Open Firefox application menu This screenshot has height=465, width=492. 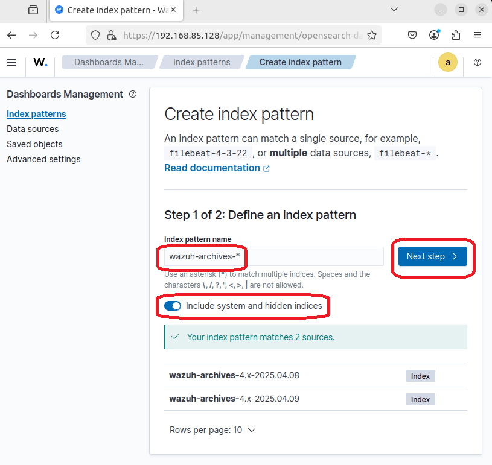pos(478,35)
